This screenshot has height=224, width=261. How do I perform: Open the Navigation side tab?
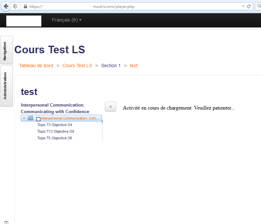7,50
